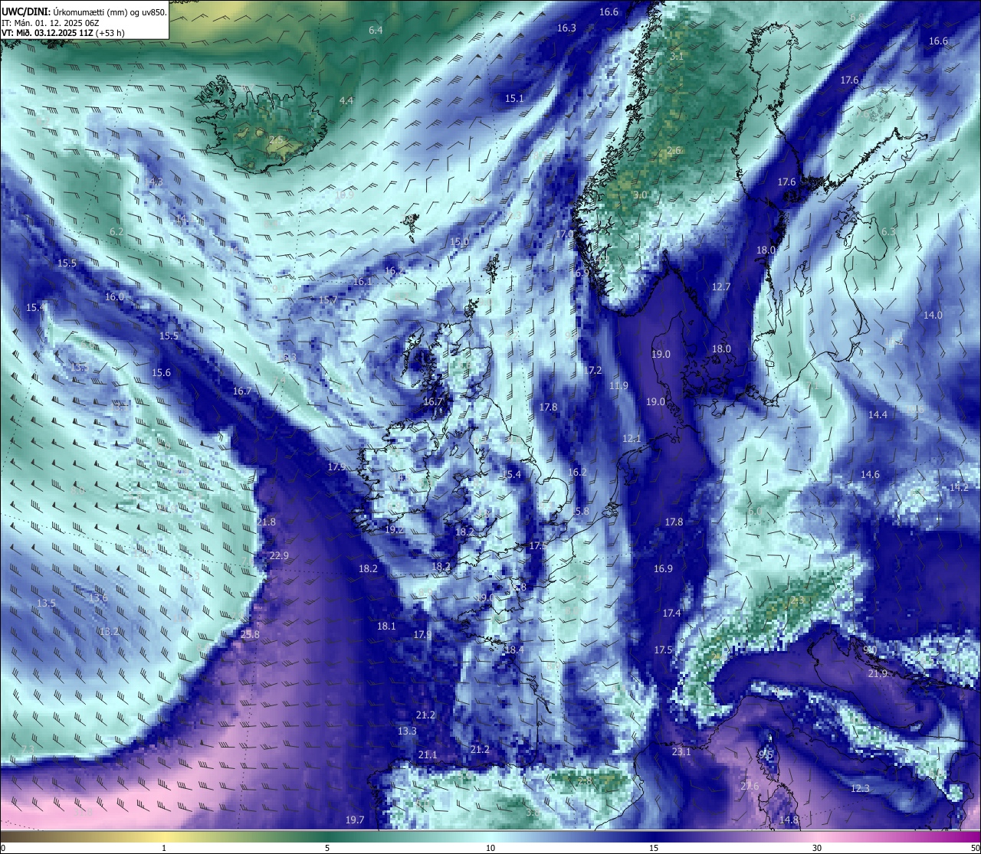Click the 14.8 value label at bottom edge
The image size is (981, 854).
point(789,820)
